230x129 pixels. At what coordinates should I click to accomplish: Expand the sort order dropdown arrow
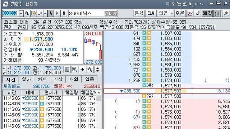[x=45, y=14]
